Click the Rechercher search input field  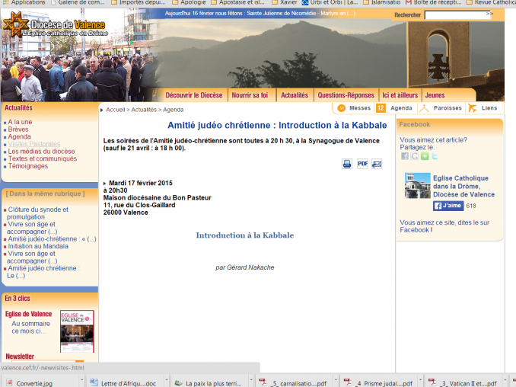coord(457,15)
